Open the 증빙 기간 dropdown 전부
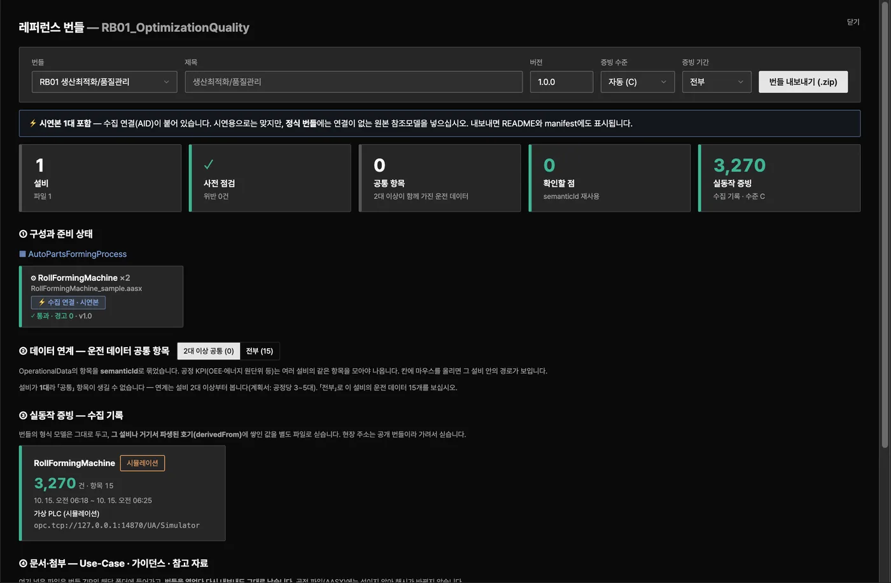The width and height of the screenshot is (891, 583). click(717, 82)
